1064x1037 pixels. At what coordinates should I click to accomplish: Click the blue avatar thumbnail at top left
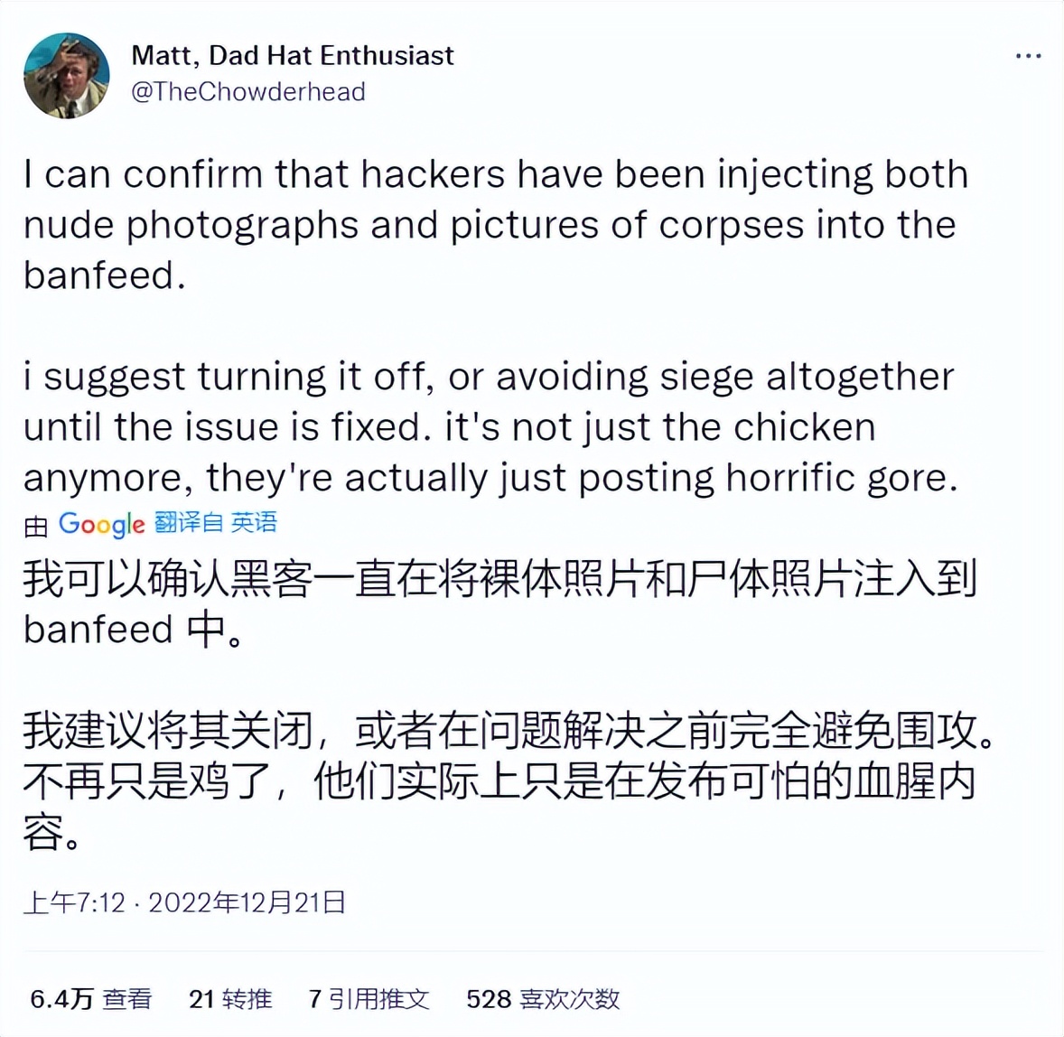pos(68,76)
